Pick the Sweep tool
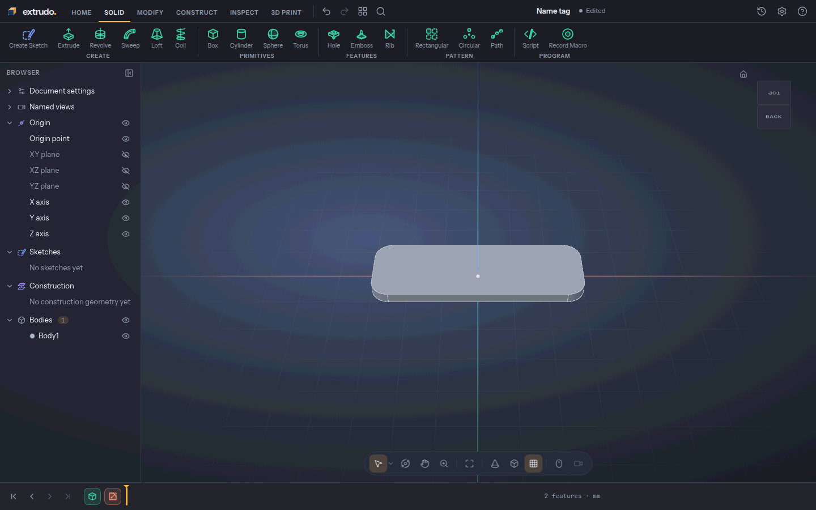 (130, 39)
